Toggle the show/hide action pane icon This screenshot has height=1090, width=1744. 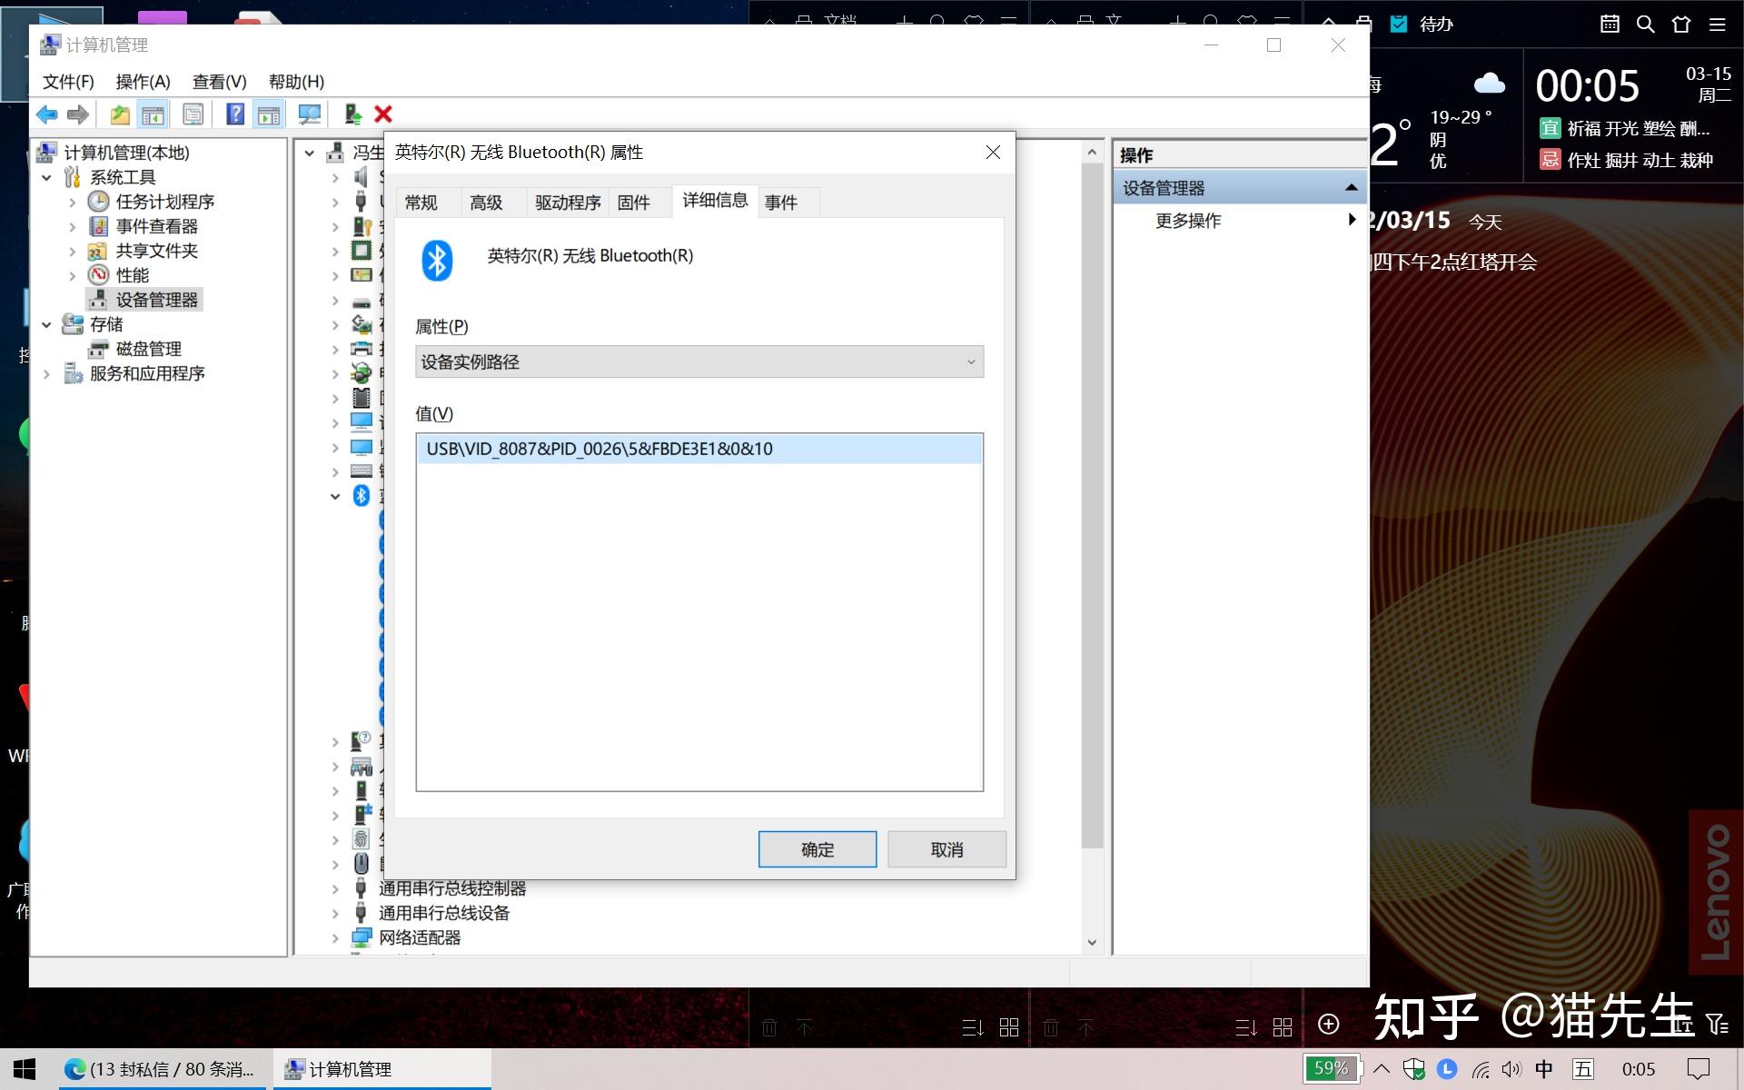pyautogui.click(x=268, y=114)
